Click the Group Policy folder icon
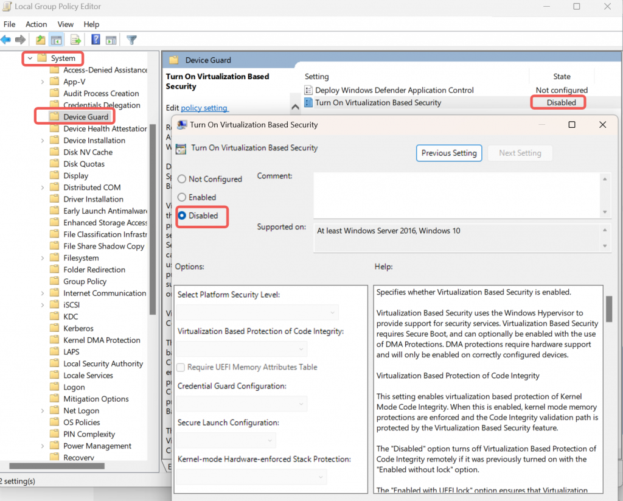The height and width of the screenshot is (501, 623). (54, 281)
